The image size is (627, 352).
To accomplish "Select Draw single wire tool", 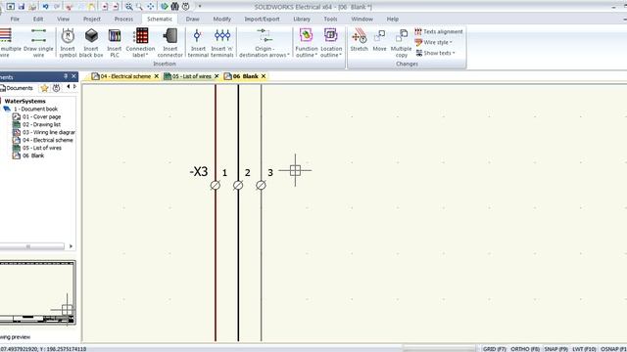I will tap(38, 43).
